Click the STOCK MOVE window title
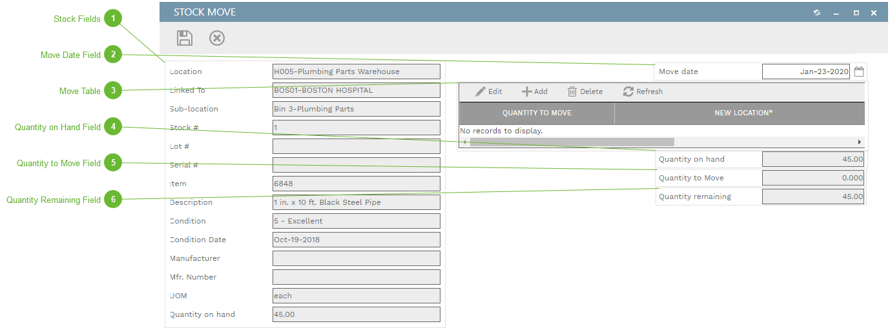This screenshot has width=890, height=335. click(205, 12)
